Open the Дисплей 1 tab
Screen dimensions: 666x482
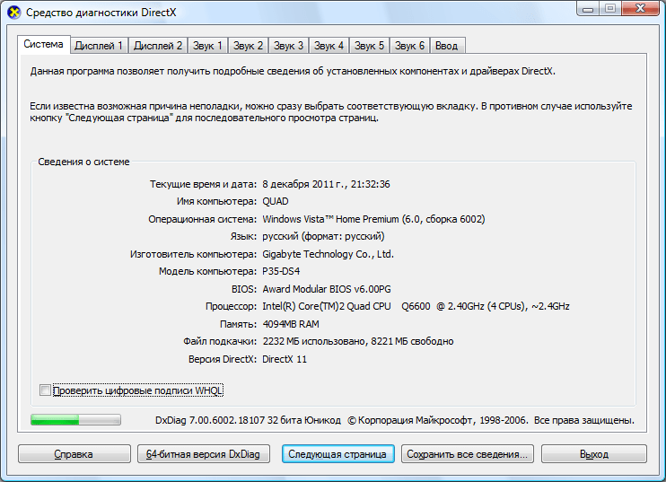(99, 46)
